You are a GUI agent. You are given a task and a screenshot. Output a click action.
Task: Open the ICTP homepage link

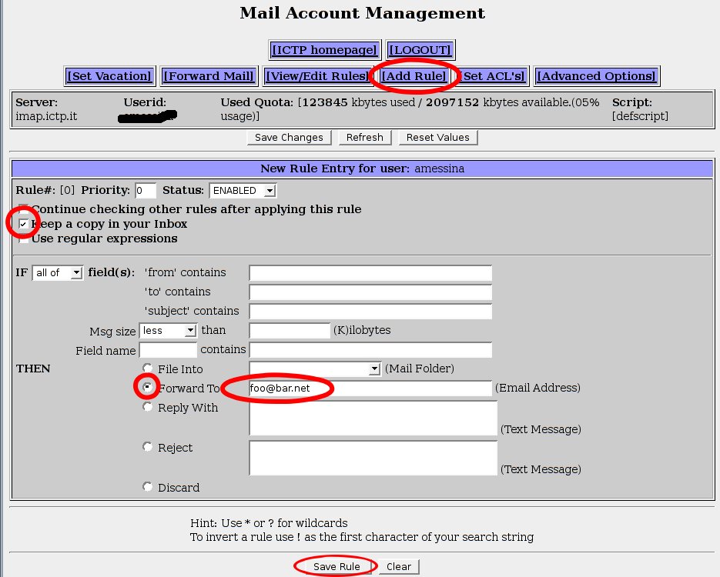(324, 50)
